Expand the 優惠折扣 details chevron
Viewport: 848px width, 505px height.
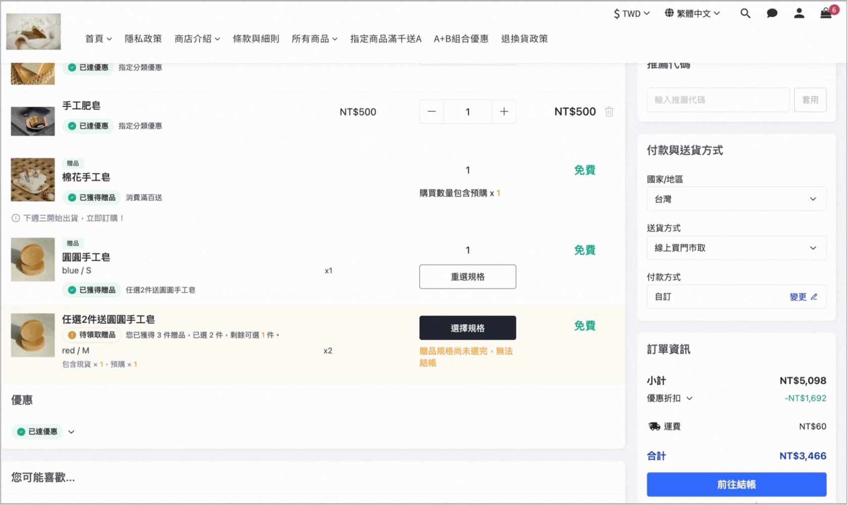(x=690, y=398)
